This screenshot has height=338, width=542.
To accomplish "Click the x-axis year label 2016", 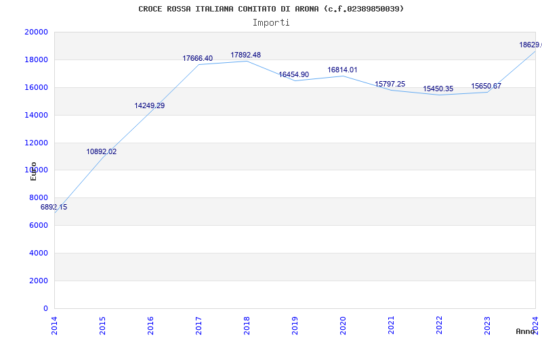I will 150,326.
